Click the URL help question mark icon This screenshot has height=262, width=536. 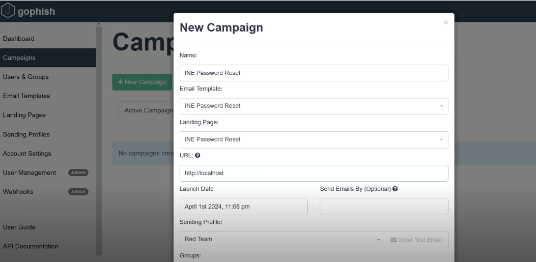[196, 155]
